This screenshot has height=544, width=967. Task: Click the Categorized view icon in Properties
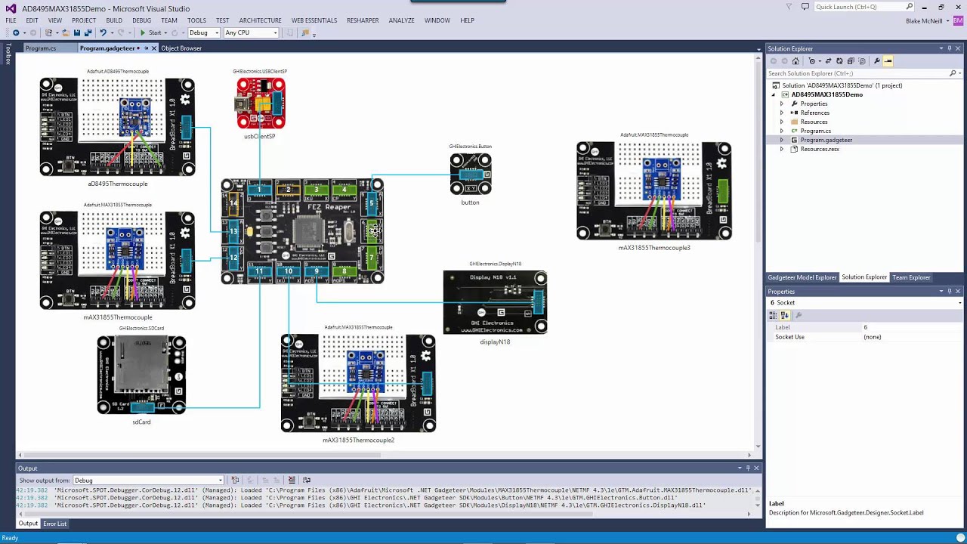(774, 315)
